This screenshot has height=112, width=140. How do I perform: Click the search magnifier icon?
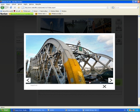tap(138, 8)
